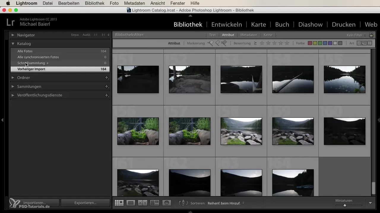The height and width of the screenshot is (213, 380).
Task: Open Veröffentlichungsdienste plus menu
Action: point(107,95)
